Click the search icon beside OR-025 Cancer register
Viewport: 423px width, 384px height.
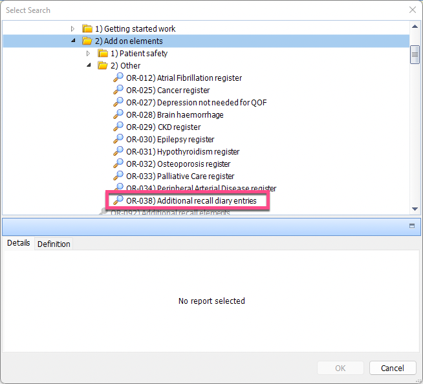click(x=118, y=90)
